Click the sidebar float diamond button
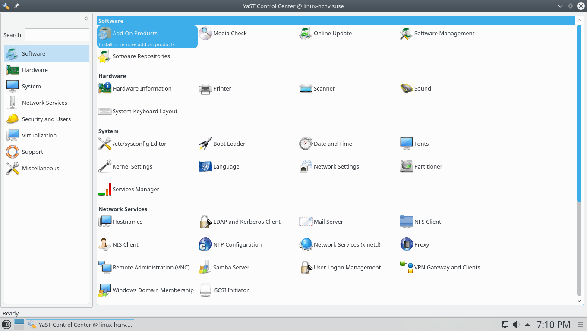The image size is (587, 331). click(86, 19)
